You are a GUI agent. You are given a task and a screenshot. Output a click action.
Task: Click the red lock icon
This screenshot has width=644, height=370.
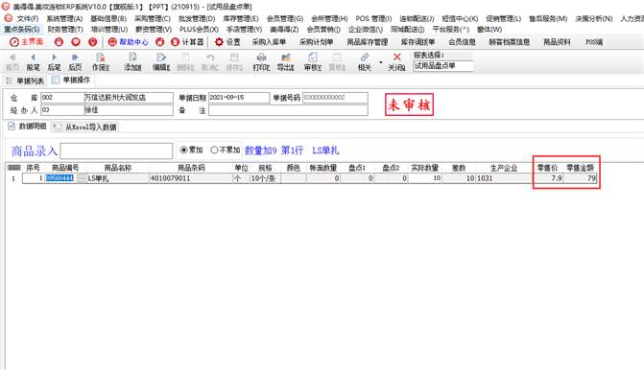(x=59, y=42)
